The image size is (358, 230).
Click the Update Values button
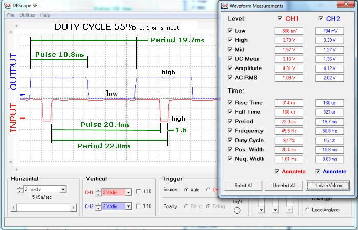(328, 185)
